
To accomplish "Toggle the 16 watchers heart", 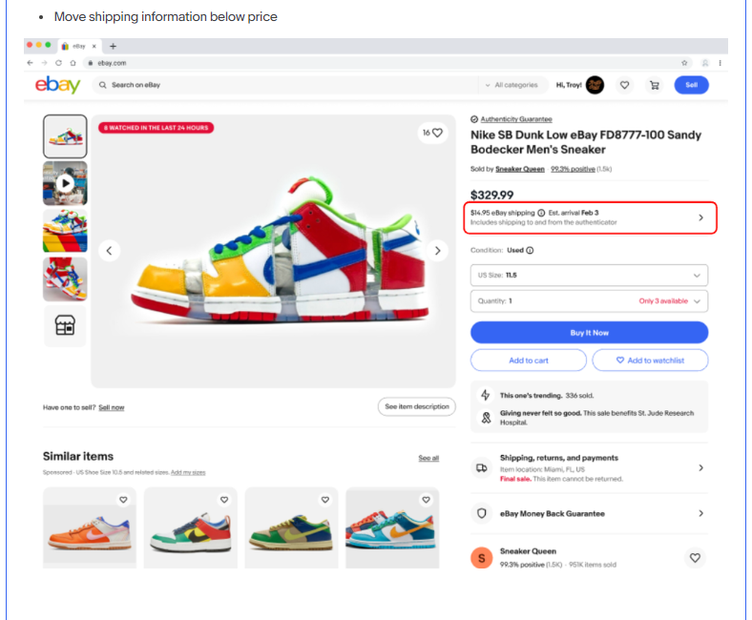I will coord(432,133).
